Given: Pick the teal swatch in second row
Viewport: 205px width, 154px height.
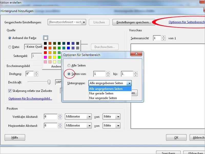Looking at the screenshot, I should pyautogui.click(x=64, y=48).
